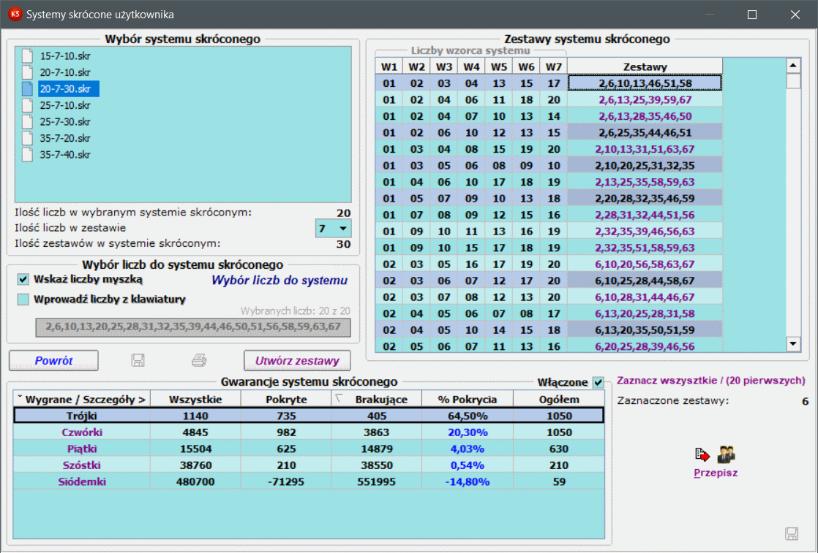This screenshot has height=553, width=818.
Task: Select the Czwórki row label
Action: coord(82,432)
